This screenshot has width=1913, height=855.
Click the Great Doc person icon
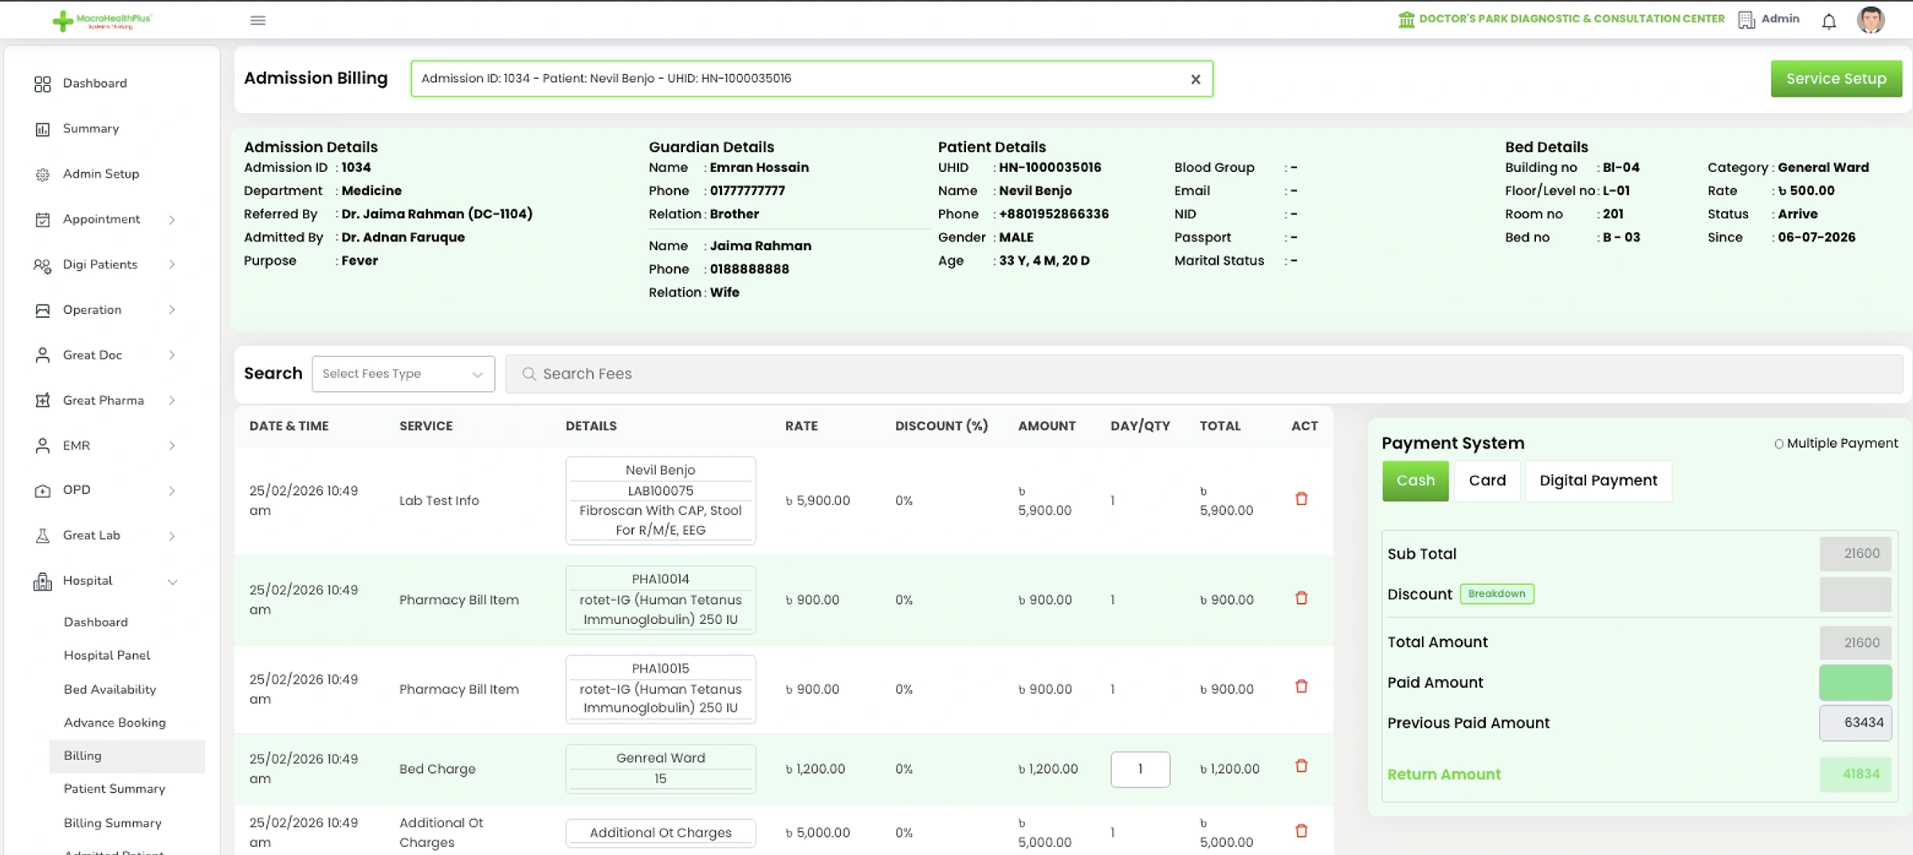pos(42,355)
